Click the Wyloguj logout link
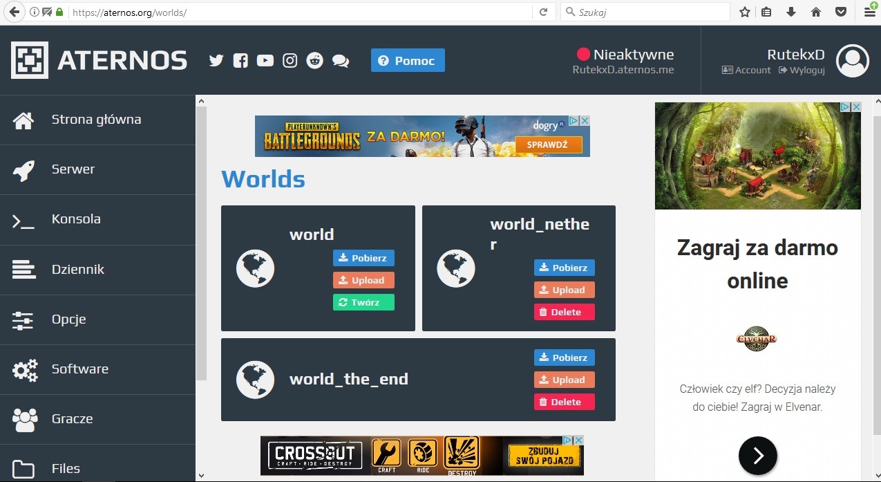The width and height of the screenshot is (881, 482). coord(802,71)
